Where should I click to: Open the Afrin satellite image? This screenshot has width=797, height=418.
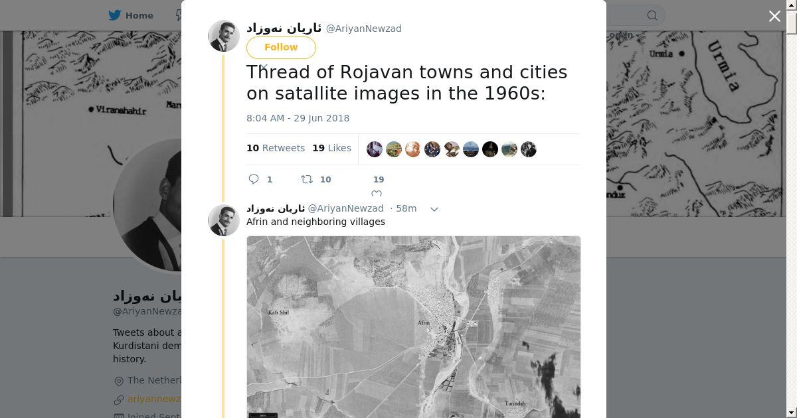coord(414,326)
